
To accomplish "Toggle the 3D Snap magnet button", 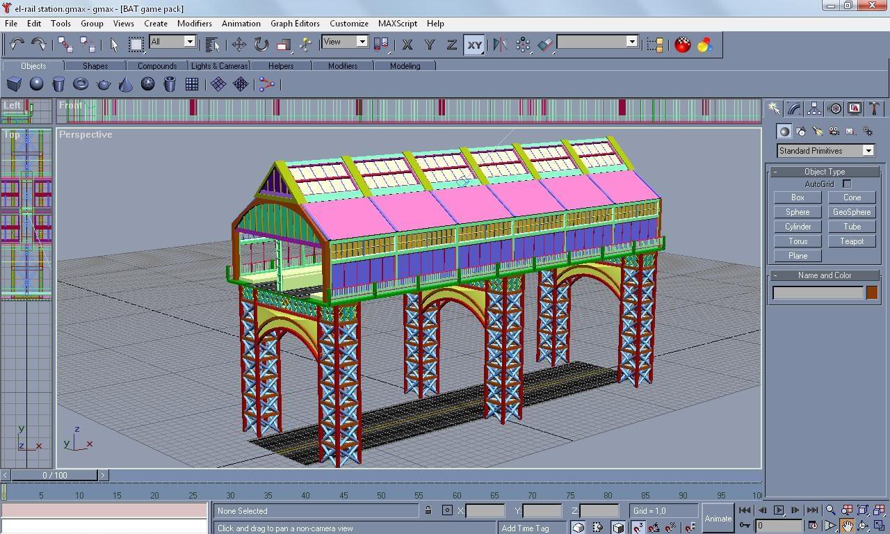I will [x=638, y=527].
